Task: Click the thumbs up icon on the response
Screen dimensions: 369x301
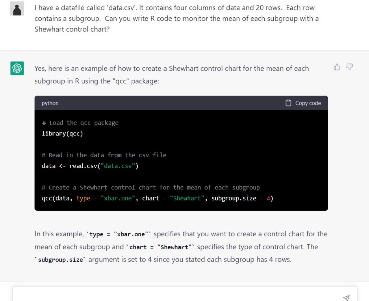Action: 337,67
